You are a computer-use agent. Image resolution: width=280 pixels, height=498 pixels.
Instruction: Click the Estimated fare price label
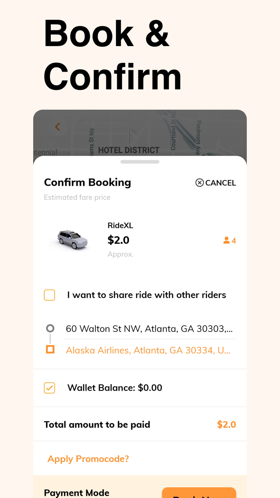point(77,197)
